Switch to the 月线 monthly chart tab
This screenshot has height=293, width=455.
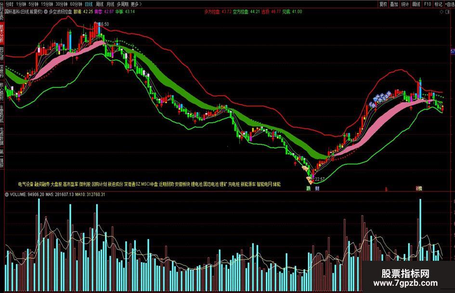[x=110, y=4]
